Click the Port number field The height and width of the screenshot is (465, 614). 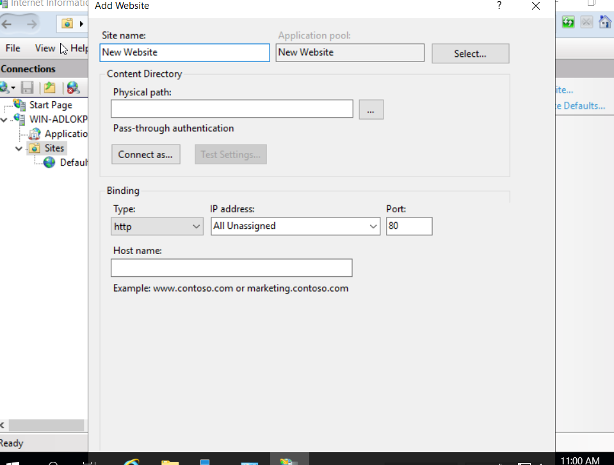point(408,226)
